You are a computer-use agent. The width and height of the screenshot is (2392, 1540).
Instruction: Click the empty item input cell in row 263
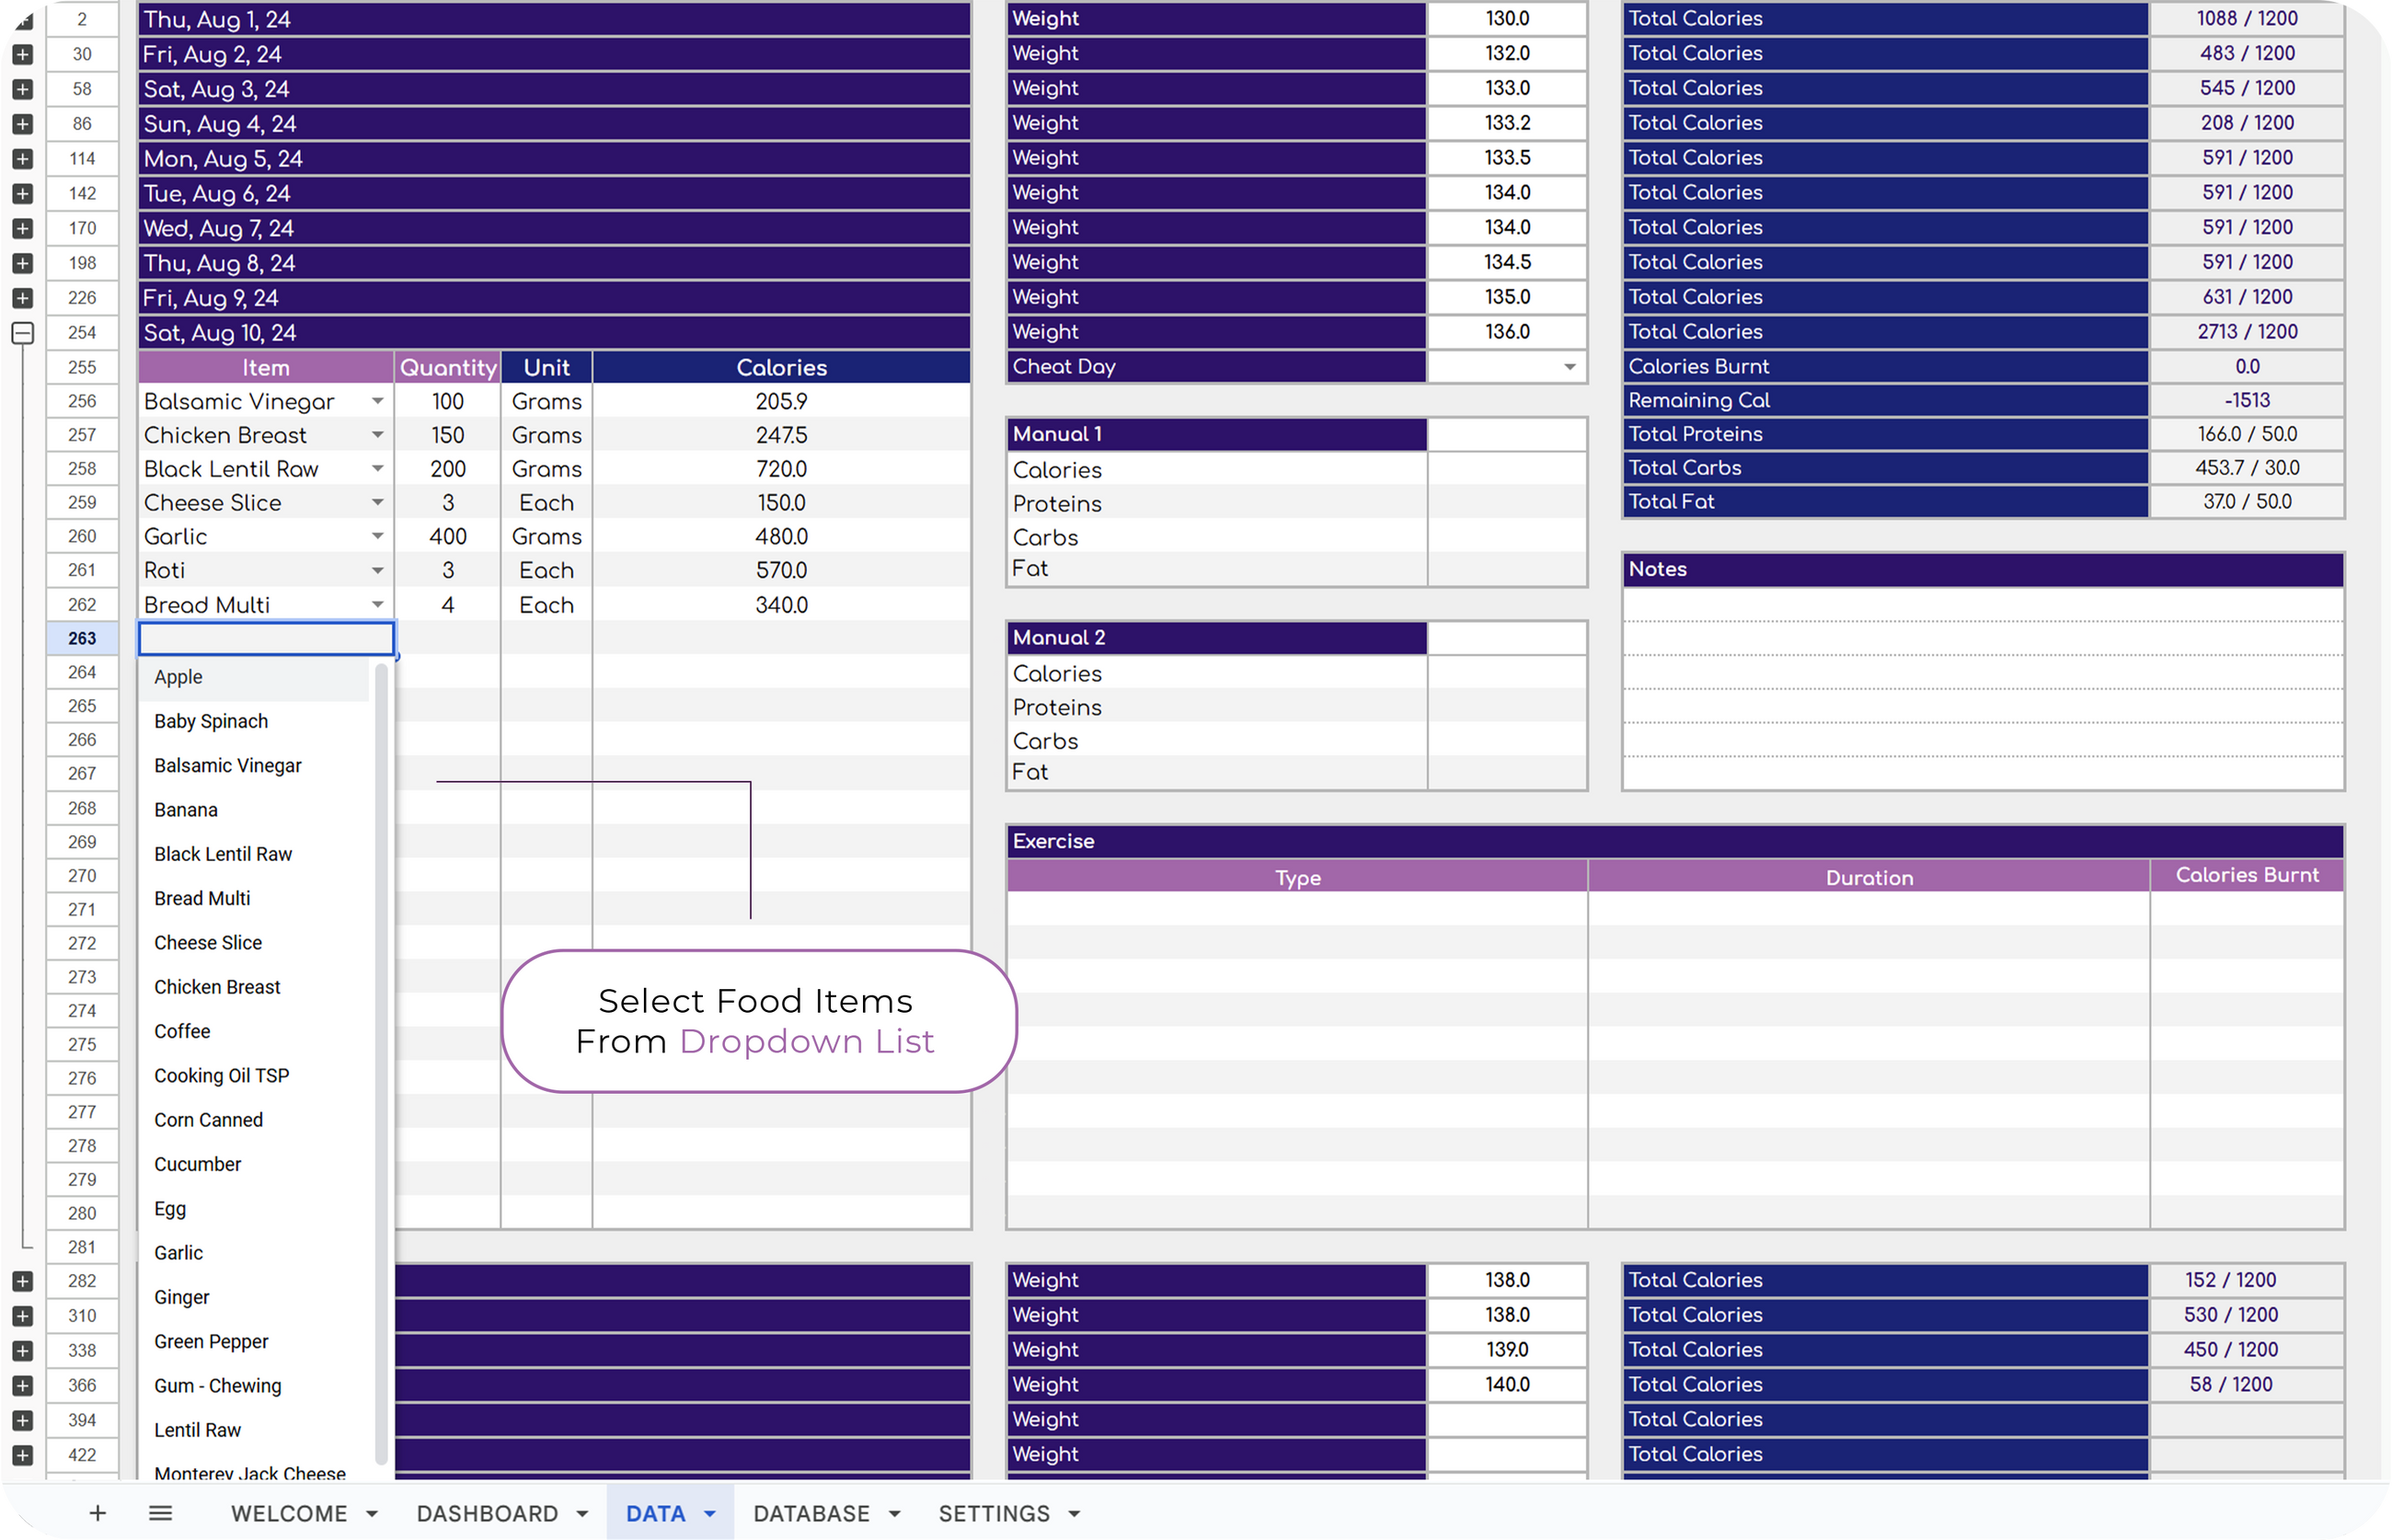point(266,638)
